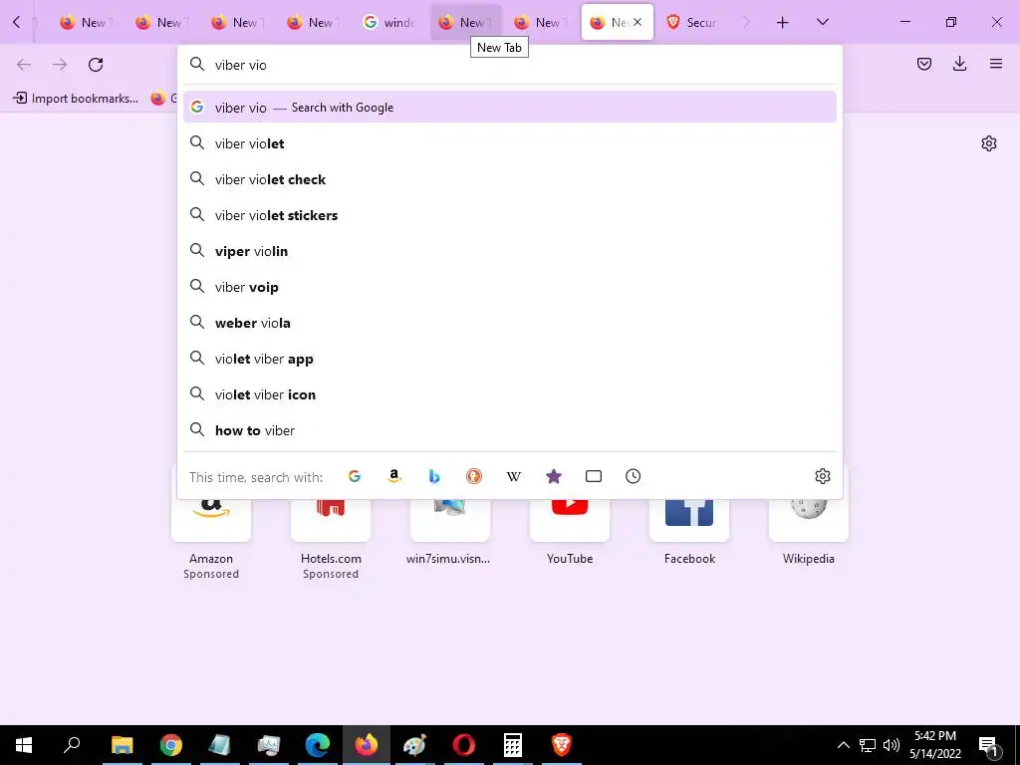Open the Wikipedia shortcut tile
This screenshot has width=1020, height=765.
coord(809,520)
